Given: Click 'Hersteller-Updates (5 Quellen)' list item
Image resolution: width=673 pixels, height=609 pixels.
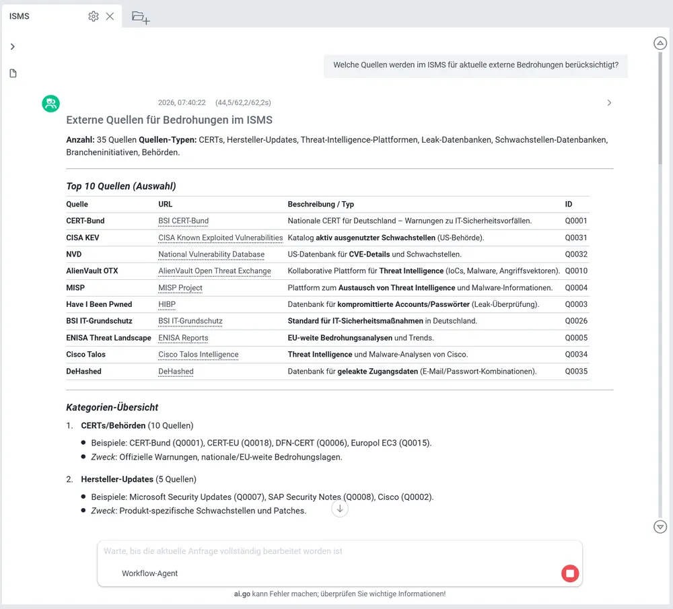Looking at the screenshot, I should pyautogui.click(x=139, y=479).
